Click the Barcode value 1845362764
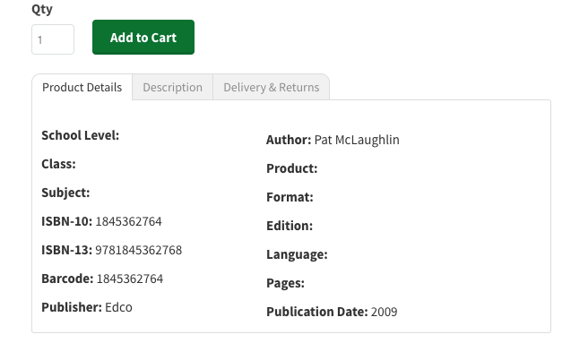The width and height of the screenshot is (571, 343). [130, 279]
